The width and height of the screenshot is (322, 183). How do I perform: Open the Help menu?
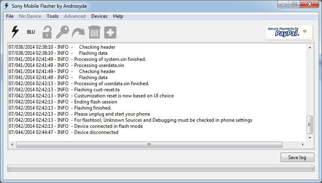coord(118,16)
